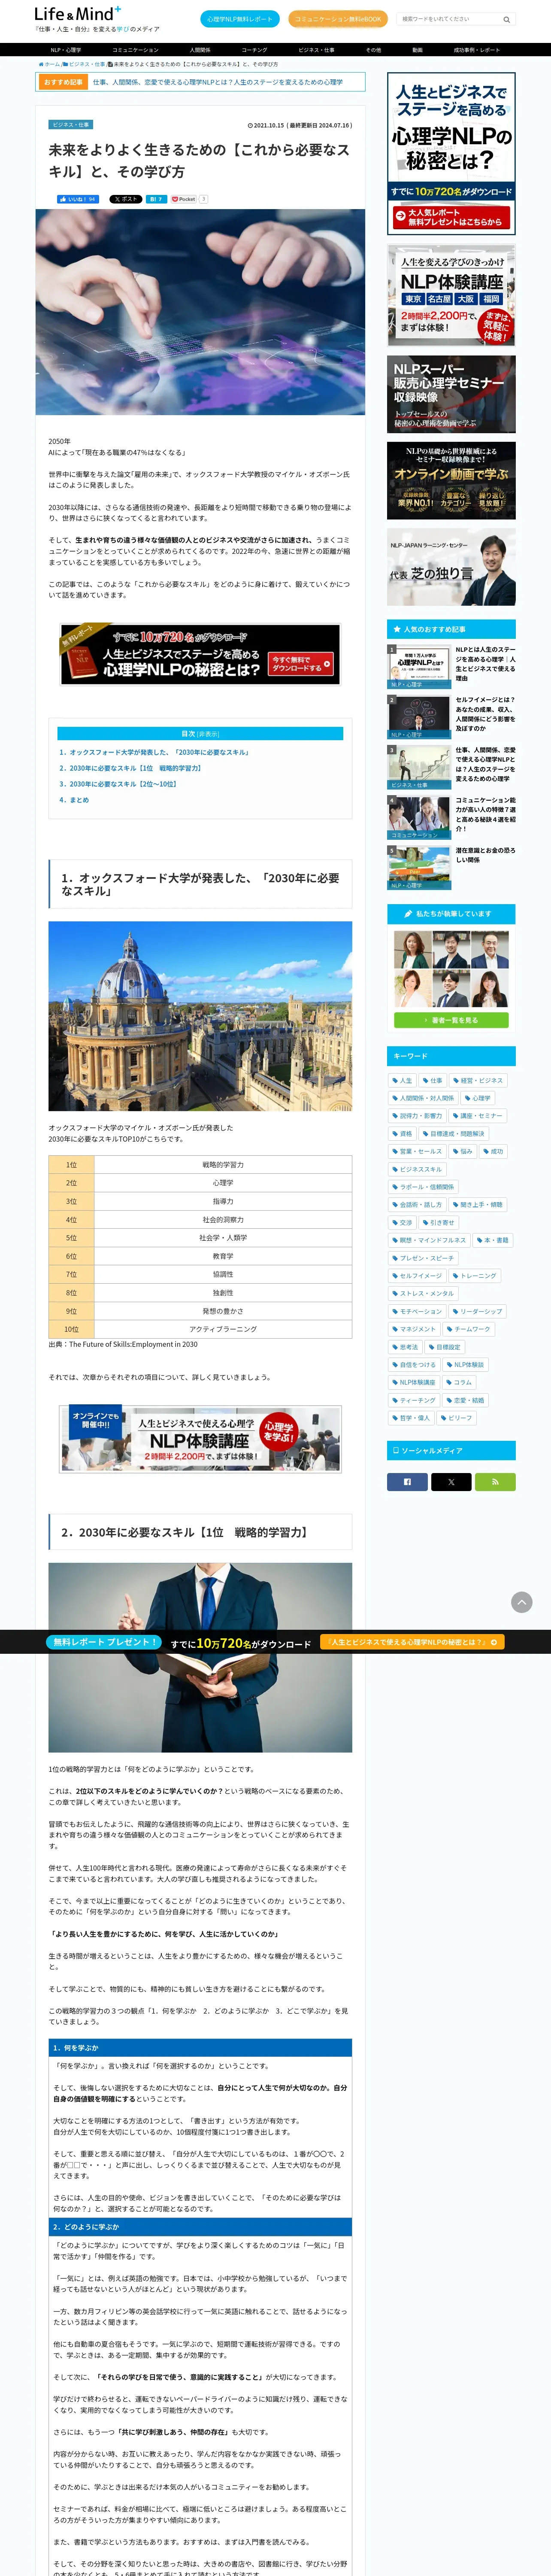Click ビジネス・仕事 breadcrumb link
Viewport: 551px width, 2576px height.
point(84,64)
